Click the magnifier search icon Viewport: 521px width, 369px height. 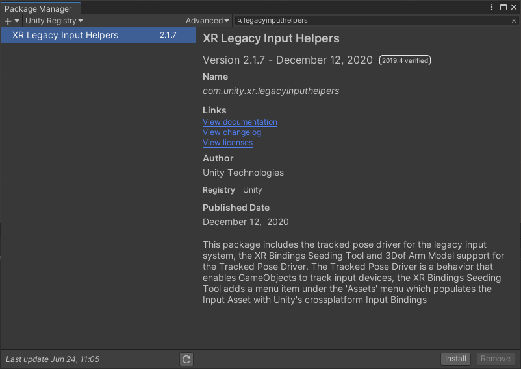point(240,21)
